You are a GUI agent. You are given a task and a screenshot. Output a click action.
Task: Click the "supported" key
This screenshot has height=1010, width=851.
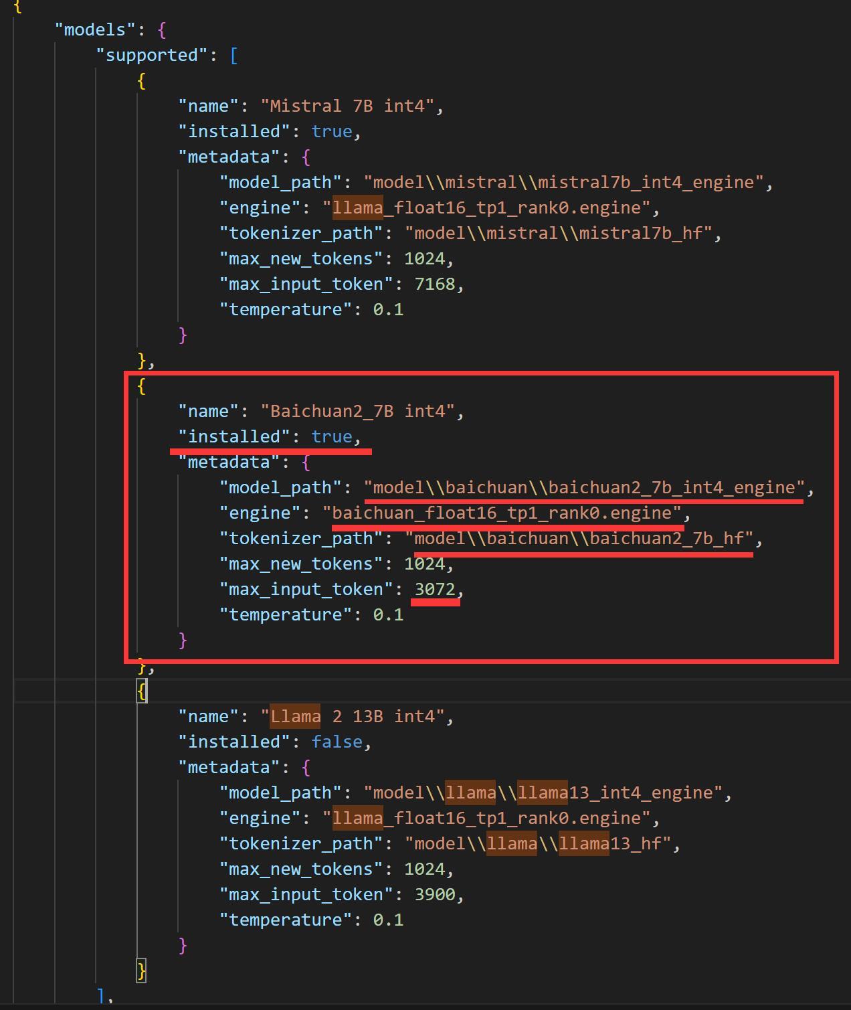click(x=152, y=55)
